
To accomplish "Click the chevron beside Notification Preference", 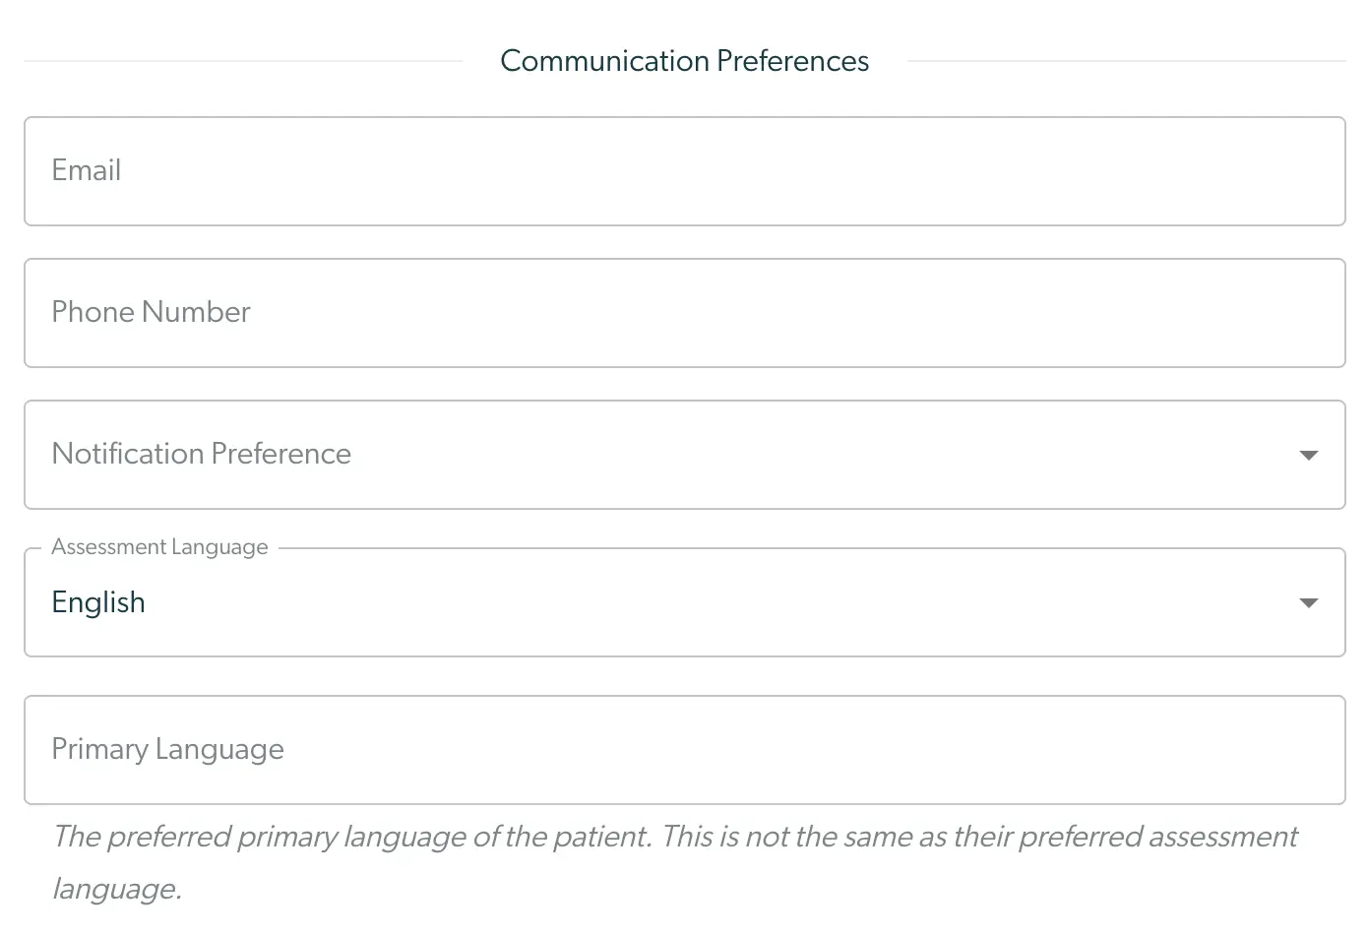I will (1309, 455).
